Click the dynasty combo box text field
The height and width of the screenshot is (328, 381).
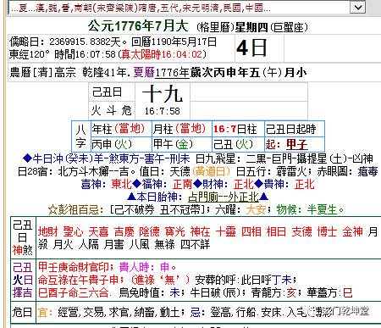tap(179, 8)
